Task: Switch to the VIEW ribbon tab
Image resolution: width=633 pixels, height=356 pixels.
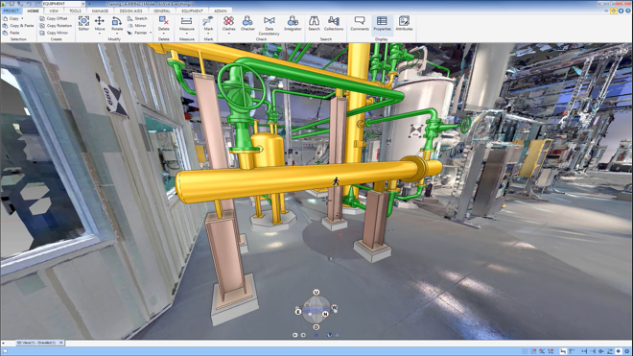Action: click(54, 11)
